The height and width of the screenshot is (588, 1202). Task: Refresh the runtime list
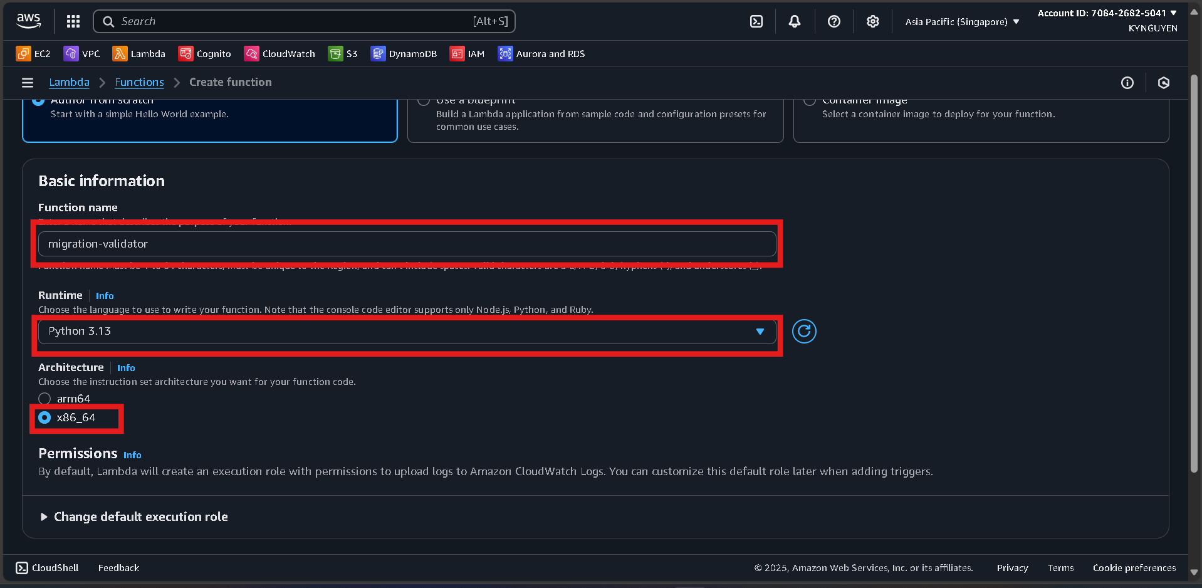(x=804, y=332)
